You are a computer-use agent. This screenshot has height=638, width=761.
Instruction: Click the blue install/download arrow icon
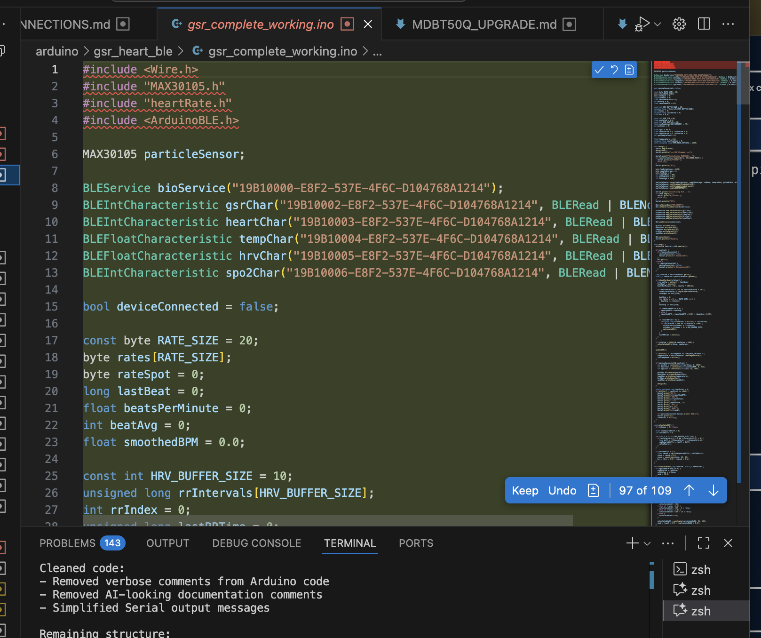pos(622,24)
